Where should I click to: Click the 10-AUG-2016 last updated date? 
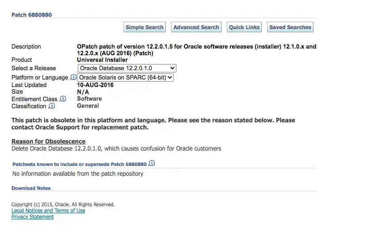pyautogui.click(x=95, y=85)
